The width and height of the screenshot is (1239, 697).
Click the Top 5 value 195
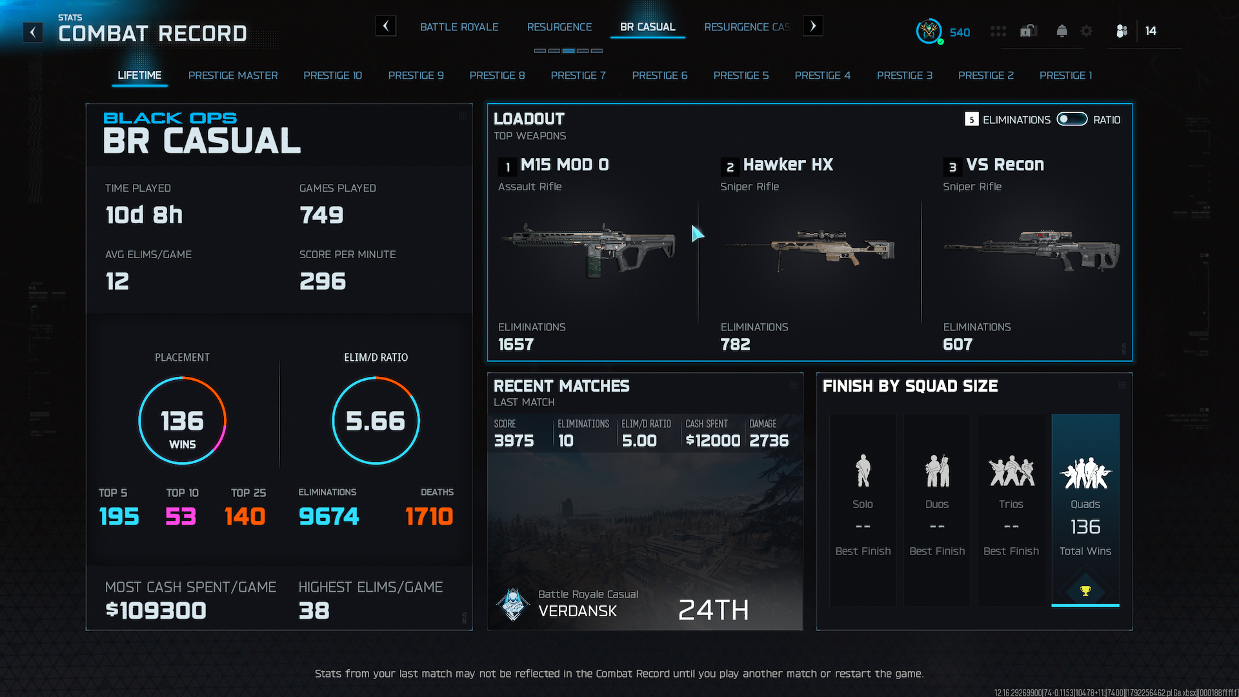point(119,516)
